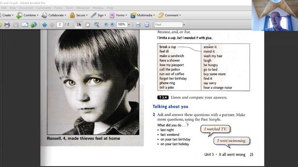
Task: Activate the Hand tool
Action: tap(88, 25)
